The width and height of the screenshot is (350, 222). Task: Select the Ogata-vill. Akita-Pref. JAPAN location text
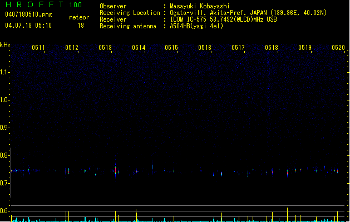click(248, 13)
